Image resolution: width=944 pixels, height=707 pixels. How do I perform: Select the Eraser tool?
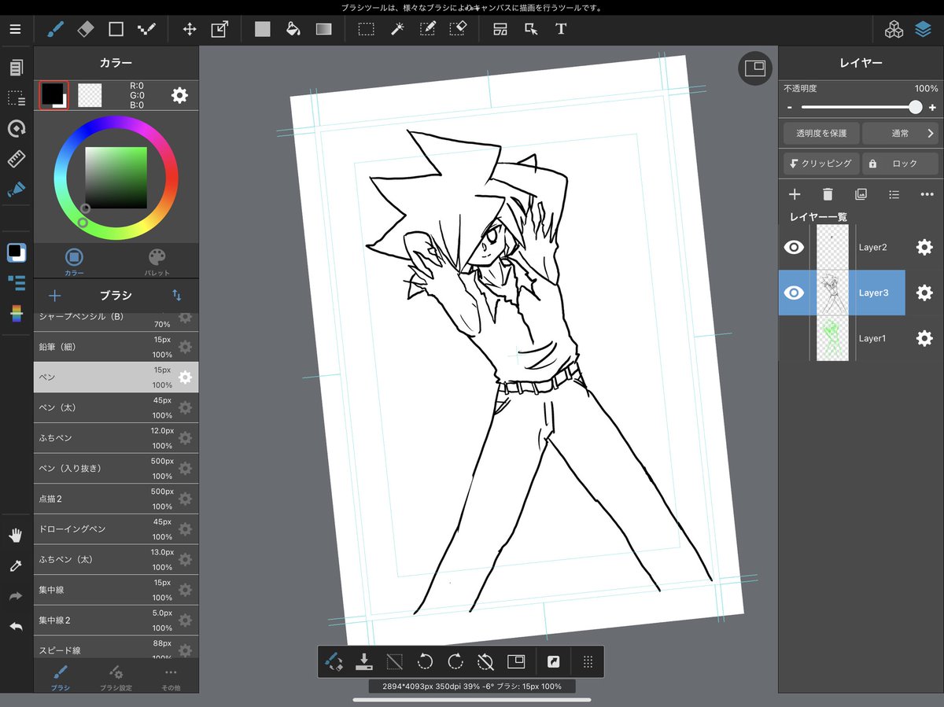coord(86,29)
